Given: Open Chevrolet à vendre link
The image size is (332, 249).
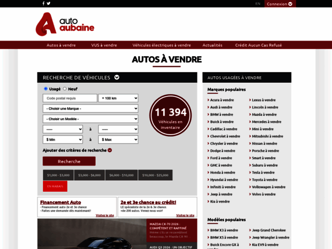Looking at the screenshot, I should (225, 136).
